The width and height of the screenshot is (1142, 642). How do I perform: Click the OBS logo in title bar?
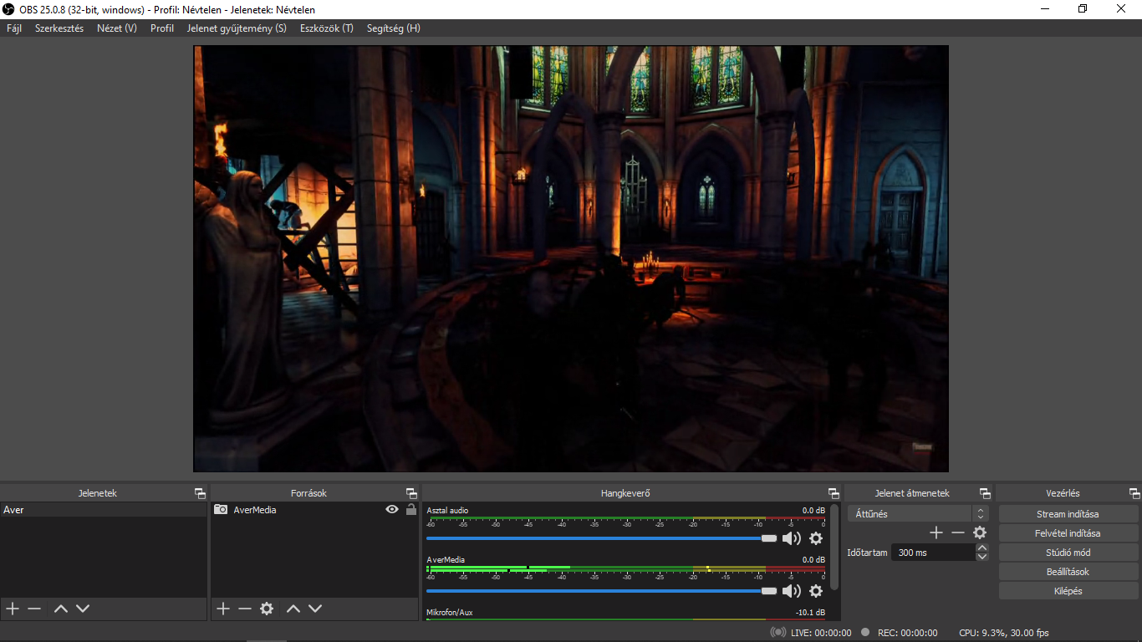coord(8,9)
